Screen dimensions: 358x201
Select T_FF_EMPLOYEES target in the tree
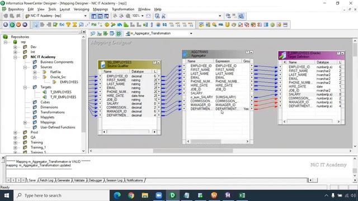pyautogui.click(x=63, y=97)
